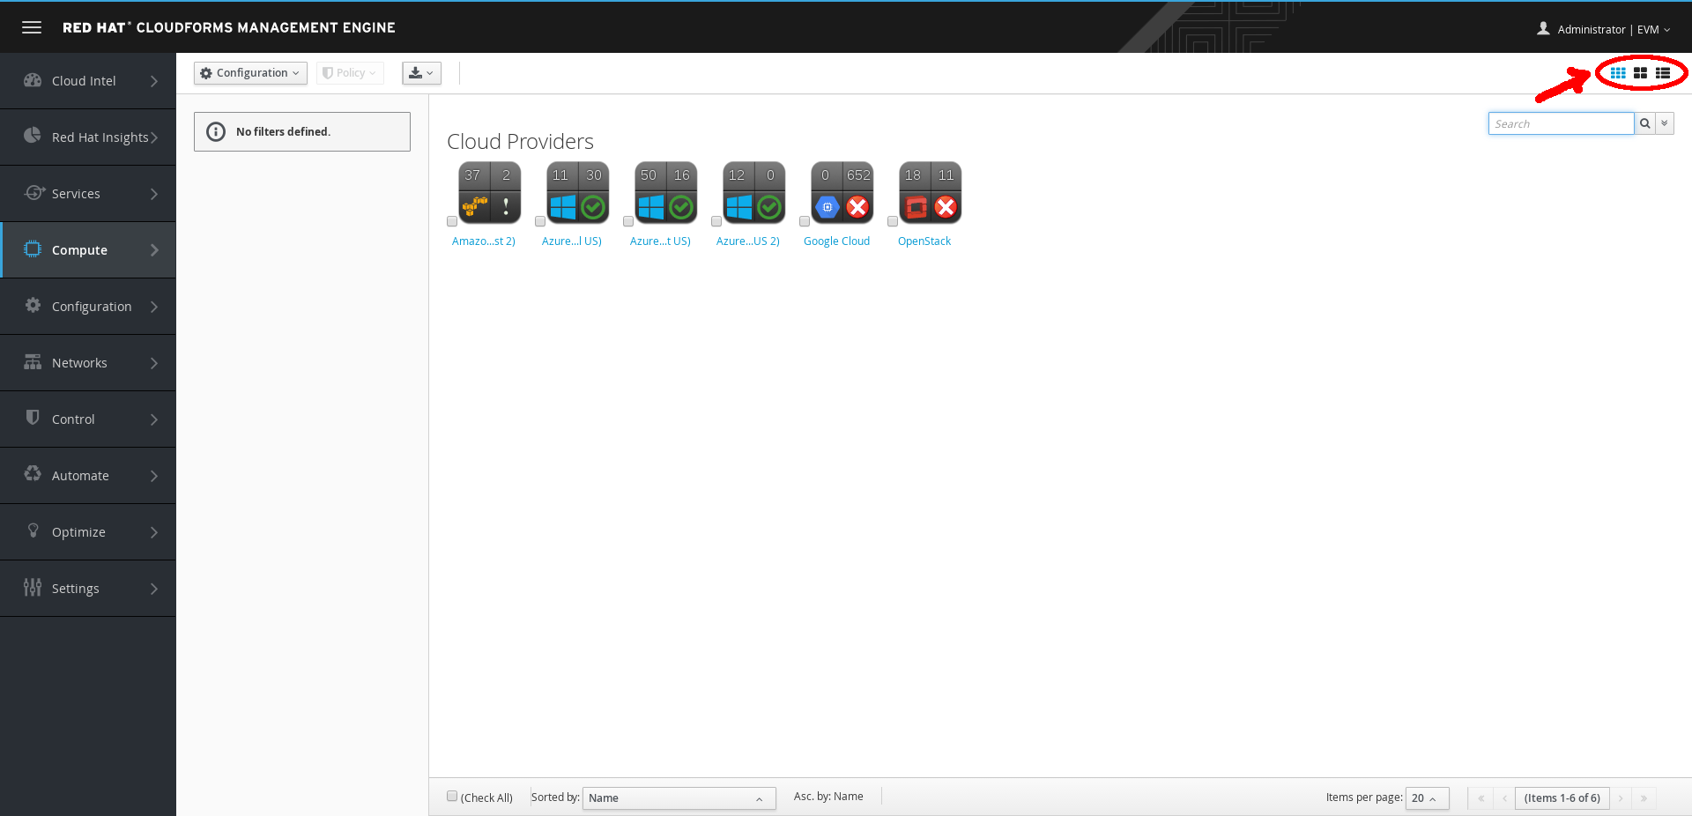Expand the Optimize menu chevron
1692x816 pixels.
(154, 532)
